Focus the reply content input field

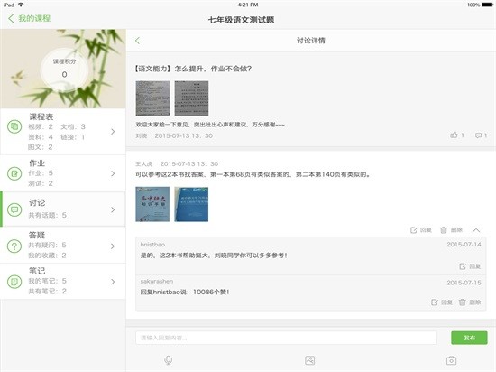(286, 338)
